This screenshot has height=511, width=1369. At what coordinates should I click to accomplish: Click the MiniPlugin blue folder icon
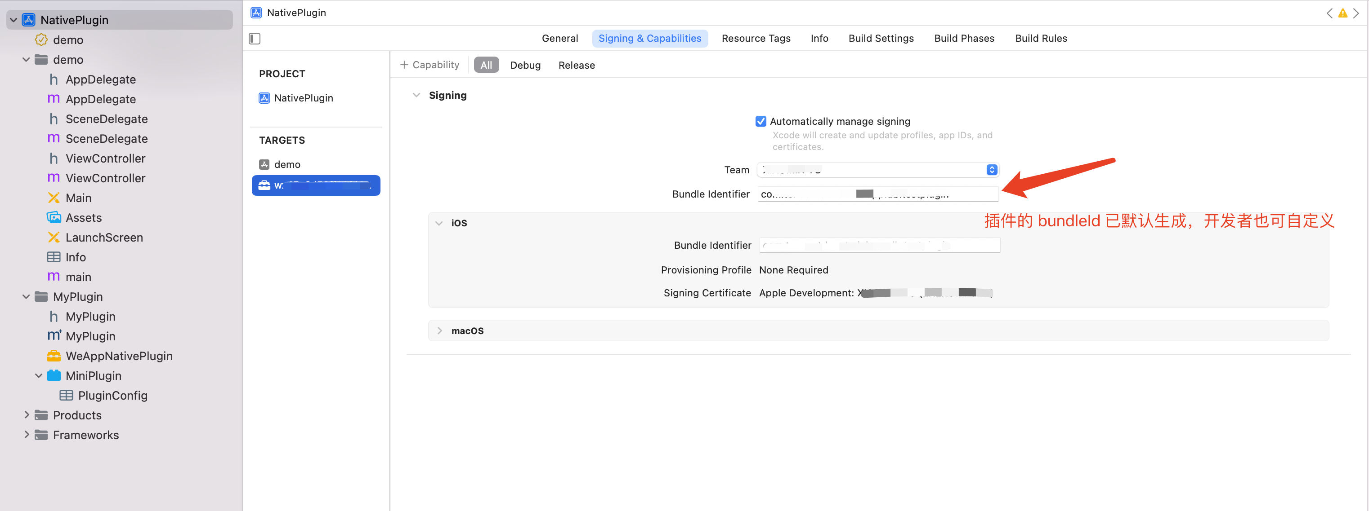[x=54, y=376]
